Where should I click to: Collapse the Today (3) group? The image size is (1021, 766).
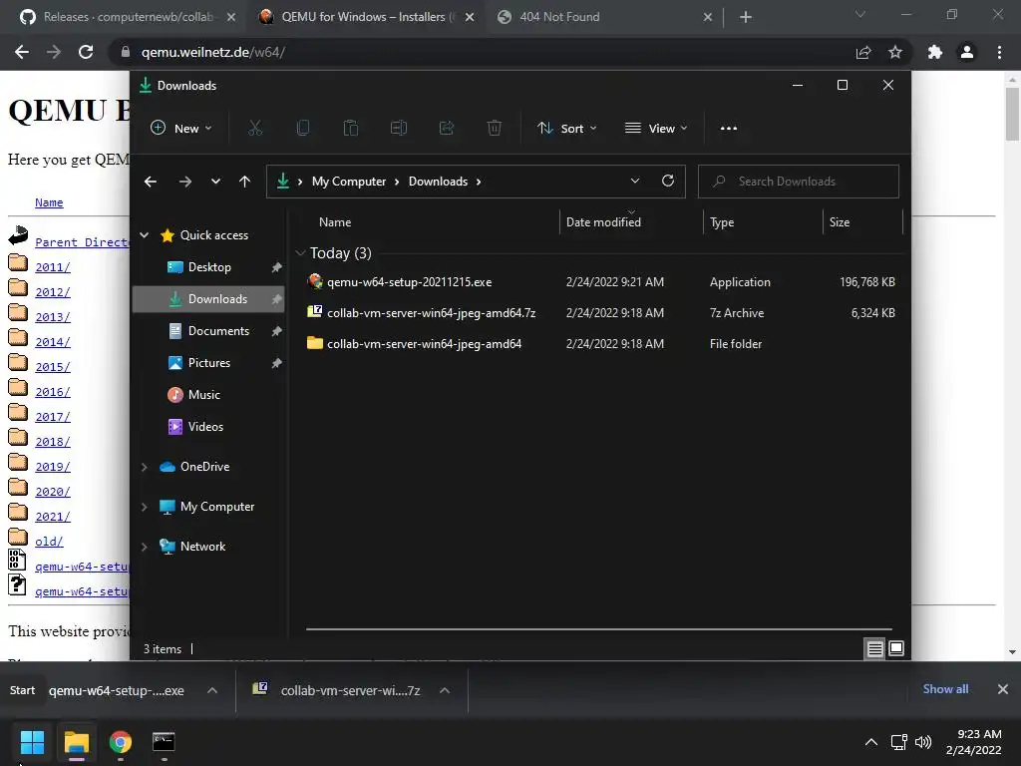click(300, 252)
